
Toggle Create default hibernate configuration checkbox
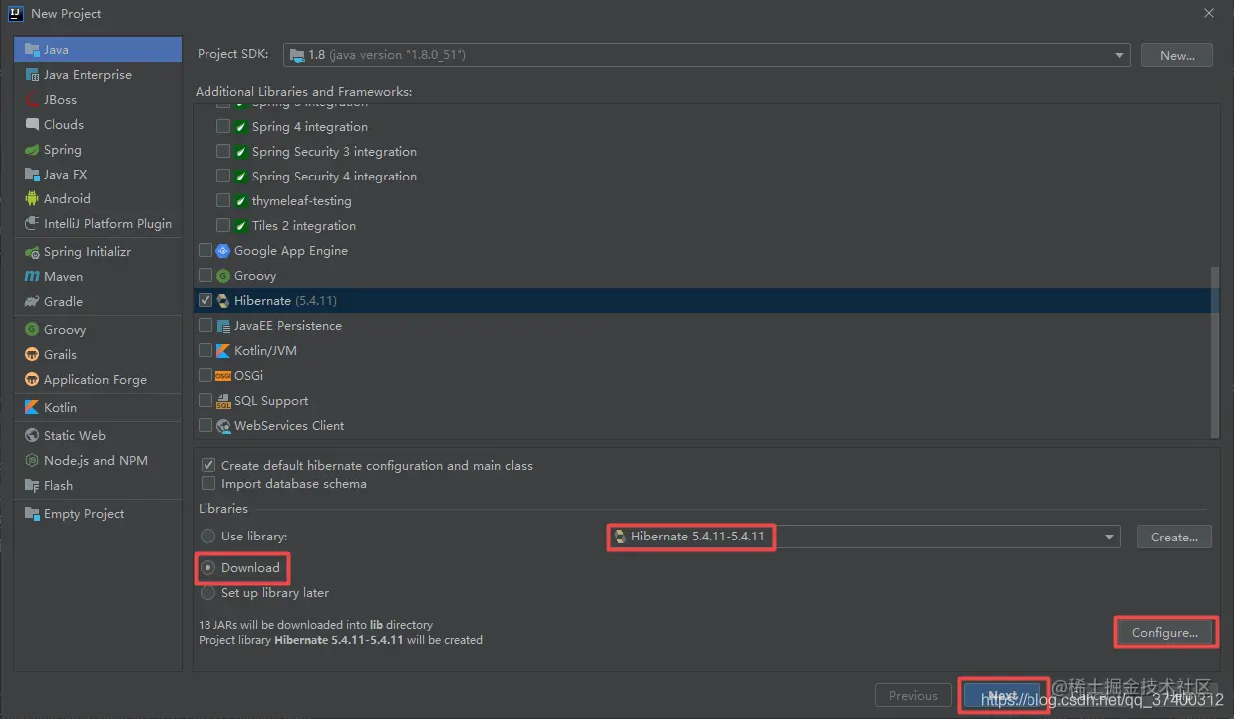pyautogui.click(x=208, y=465)
